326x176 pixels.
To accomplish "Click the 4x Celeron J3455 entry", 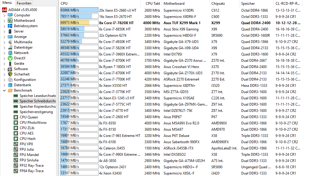I will [112, 148].
